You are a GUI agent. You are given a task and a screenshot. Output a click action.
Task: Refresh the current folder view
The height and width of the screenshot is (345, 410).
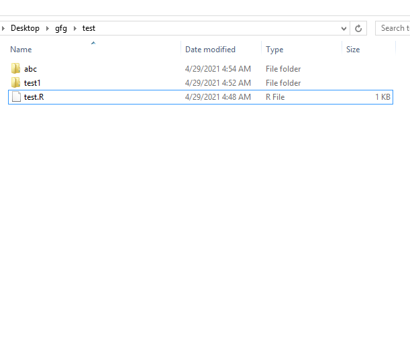[358, 28]
